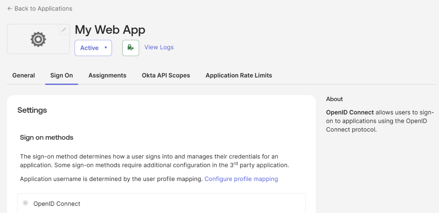Open the Application Rate Limits tab
439x213 pixels.
[238, 75]
